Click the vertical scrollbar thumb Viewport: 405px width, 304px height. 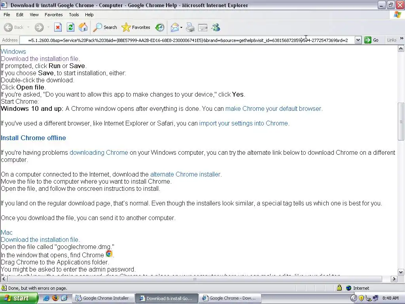click(x=401, y=122)
